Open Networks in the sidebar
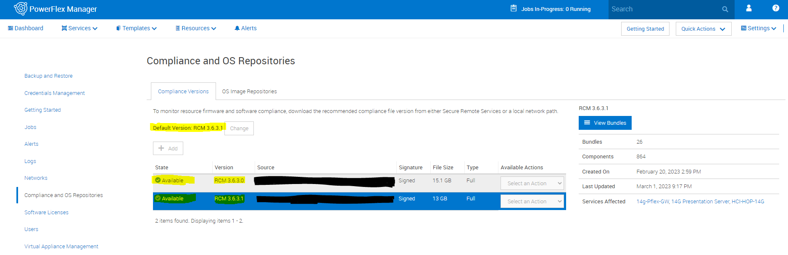Screen dimensions: 788x255 (36, 178)
